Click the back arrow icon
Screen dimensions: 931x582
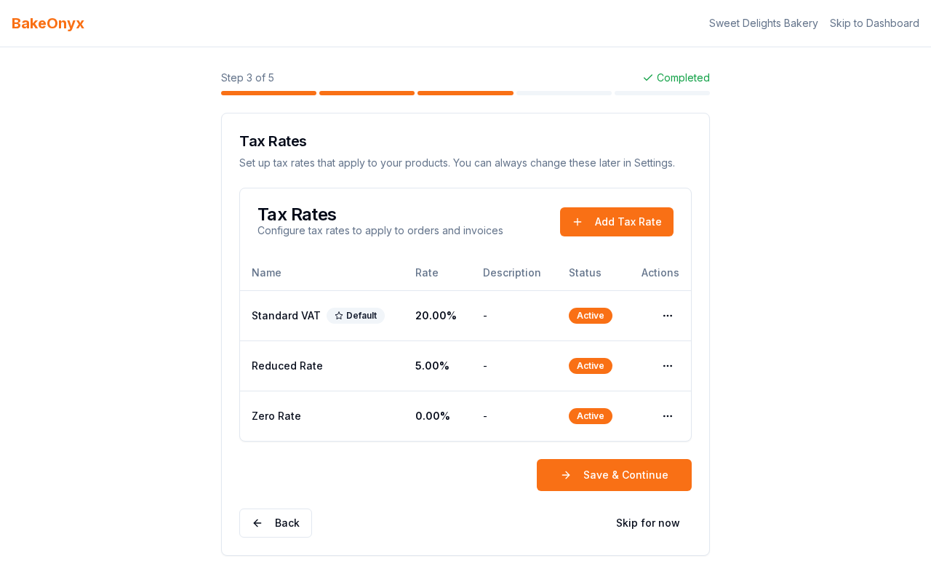[x=256, y=522]
